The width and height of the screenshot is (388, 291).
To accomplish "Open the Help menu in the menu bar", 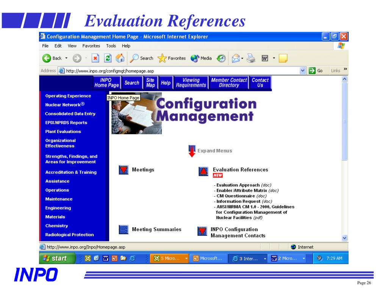I will (126, 46).
